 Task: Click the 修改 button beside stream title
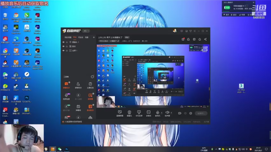pos(127,37)
